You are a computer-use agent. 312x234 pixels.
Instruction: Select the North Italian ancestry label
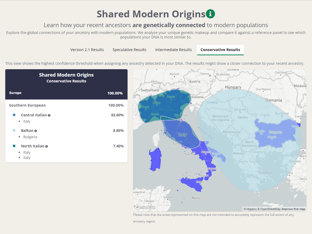pyautogui.click(x=33, y=146)
